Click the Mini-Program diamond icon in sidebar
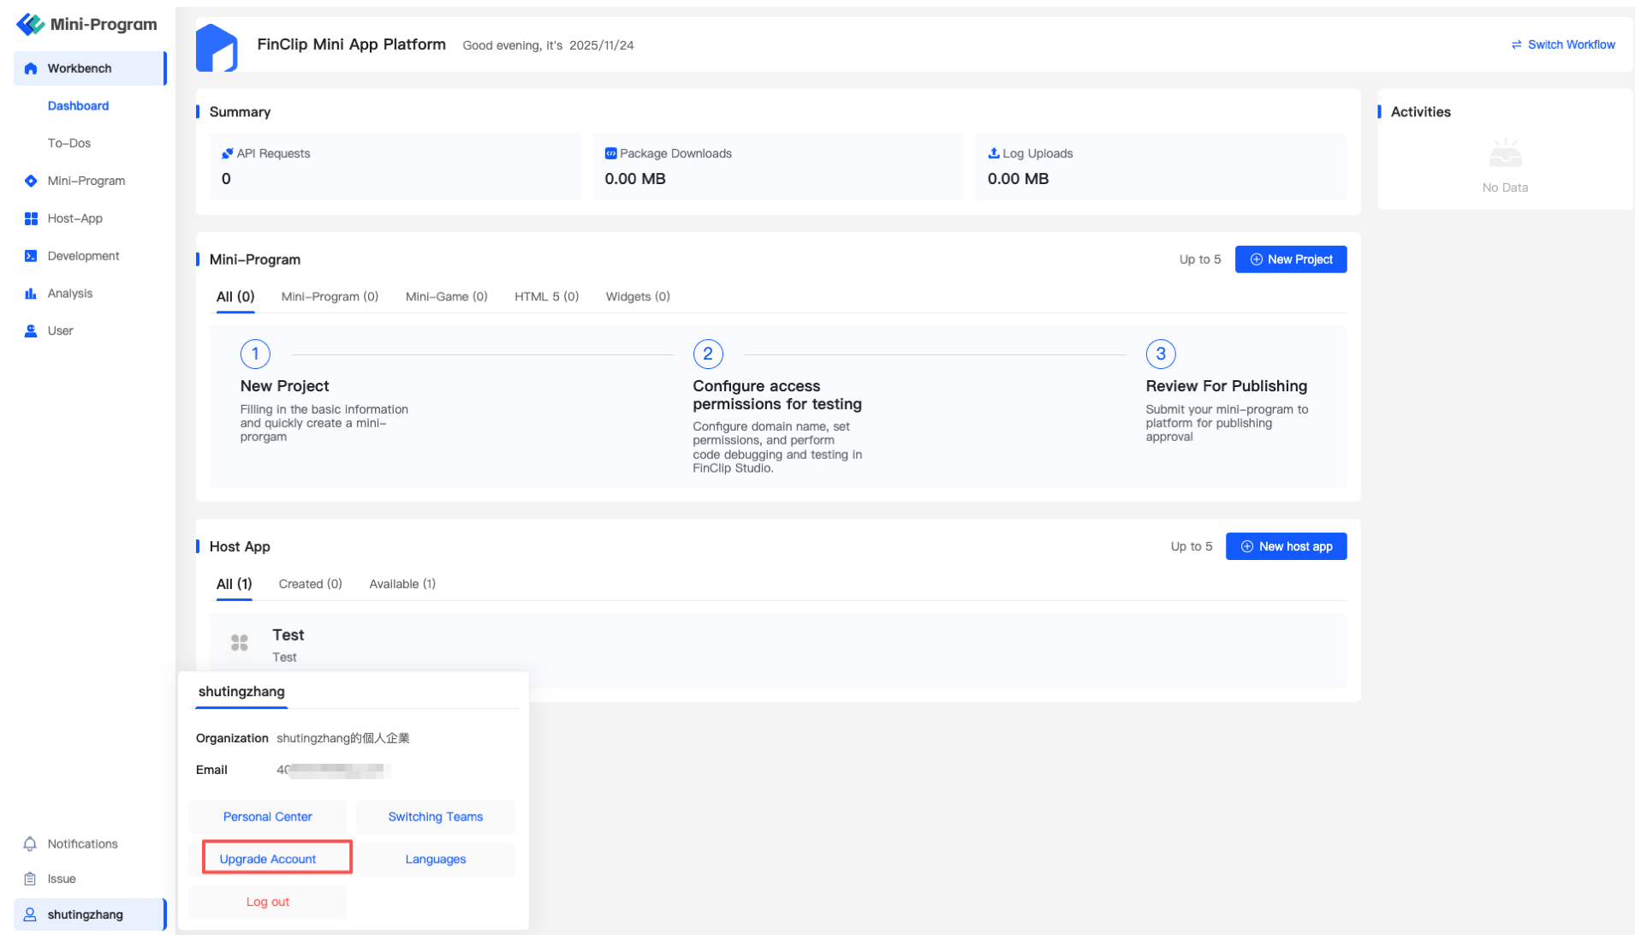Screen dimensions: 1635x935 pyautogui.click(x=31, y=181)
